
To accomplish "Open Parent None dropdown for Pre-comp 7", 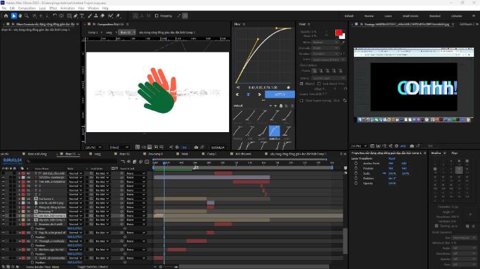I will tap(136, 212).
